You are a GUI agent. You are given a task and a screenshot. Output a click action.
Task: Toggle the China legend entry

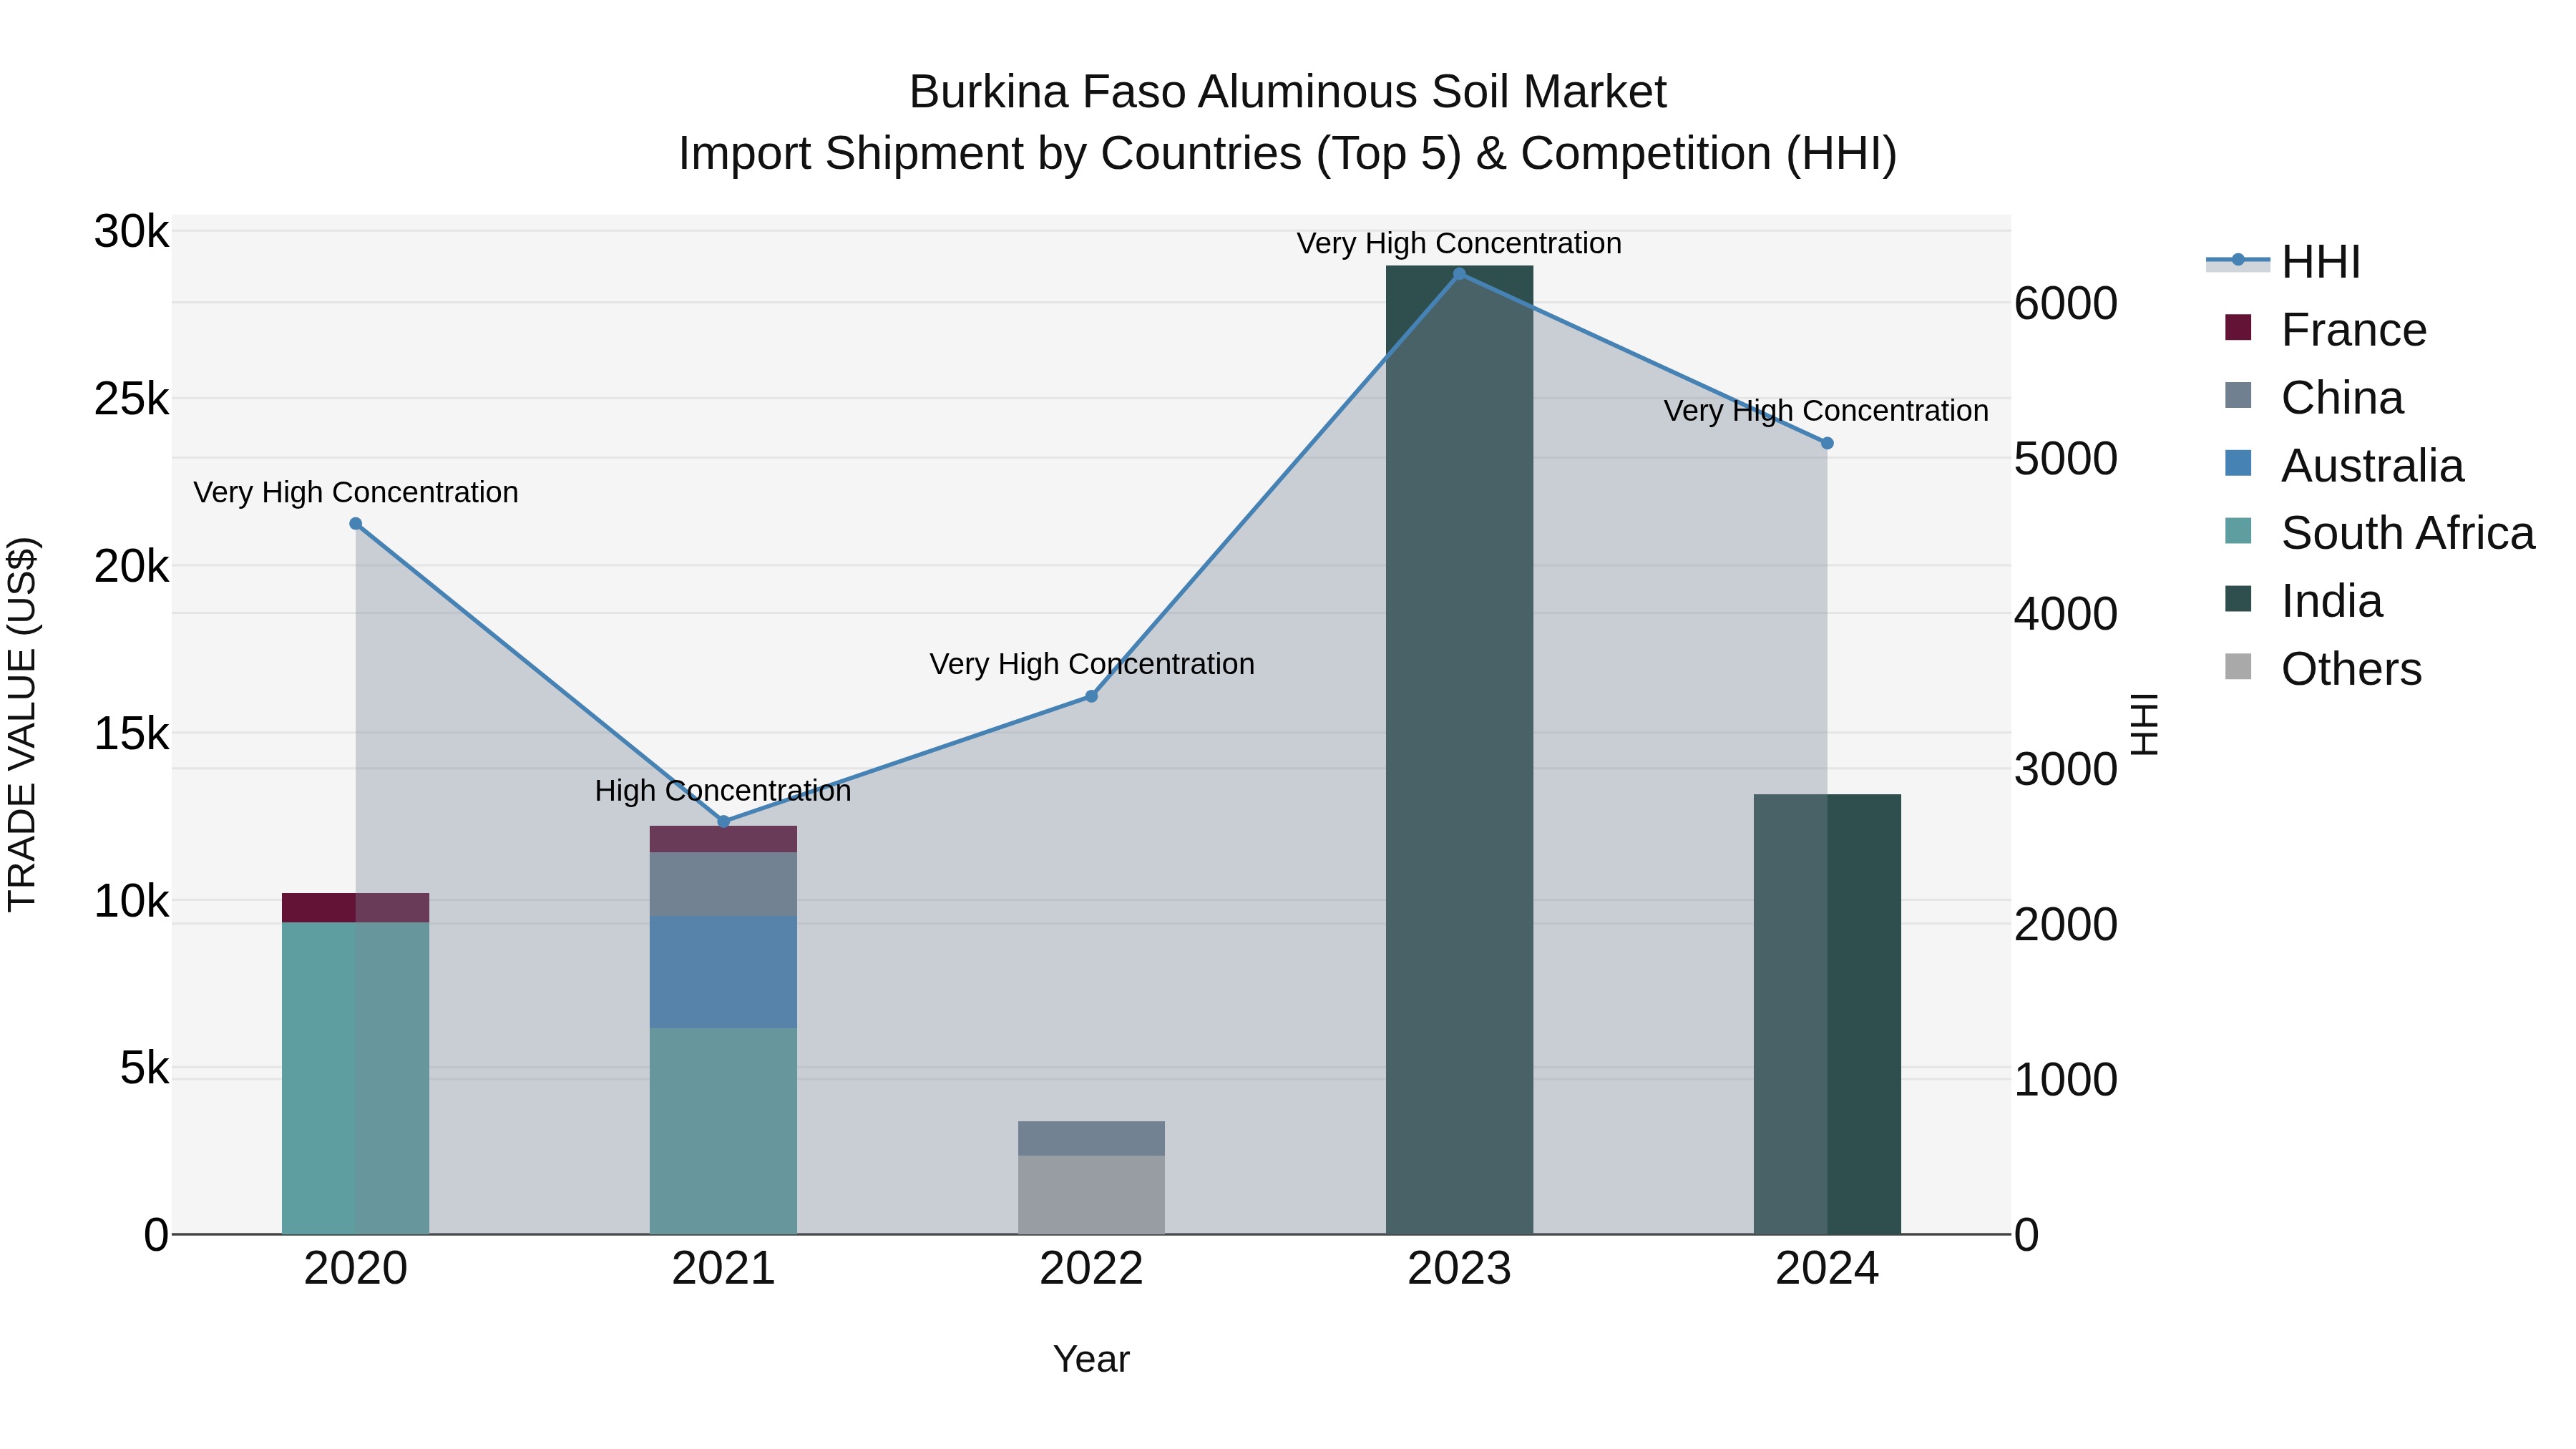pos(2314,397)
